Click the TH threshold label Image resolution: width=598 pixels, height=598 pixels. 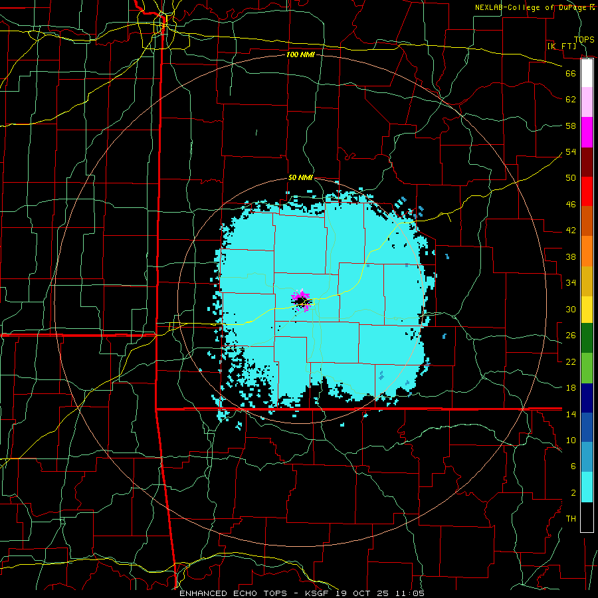571,519
